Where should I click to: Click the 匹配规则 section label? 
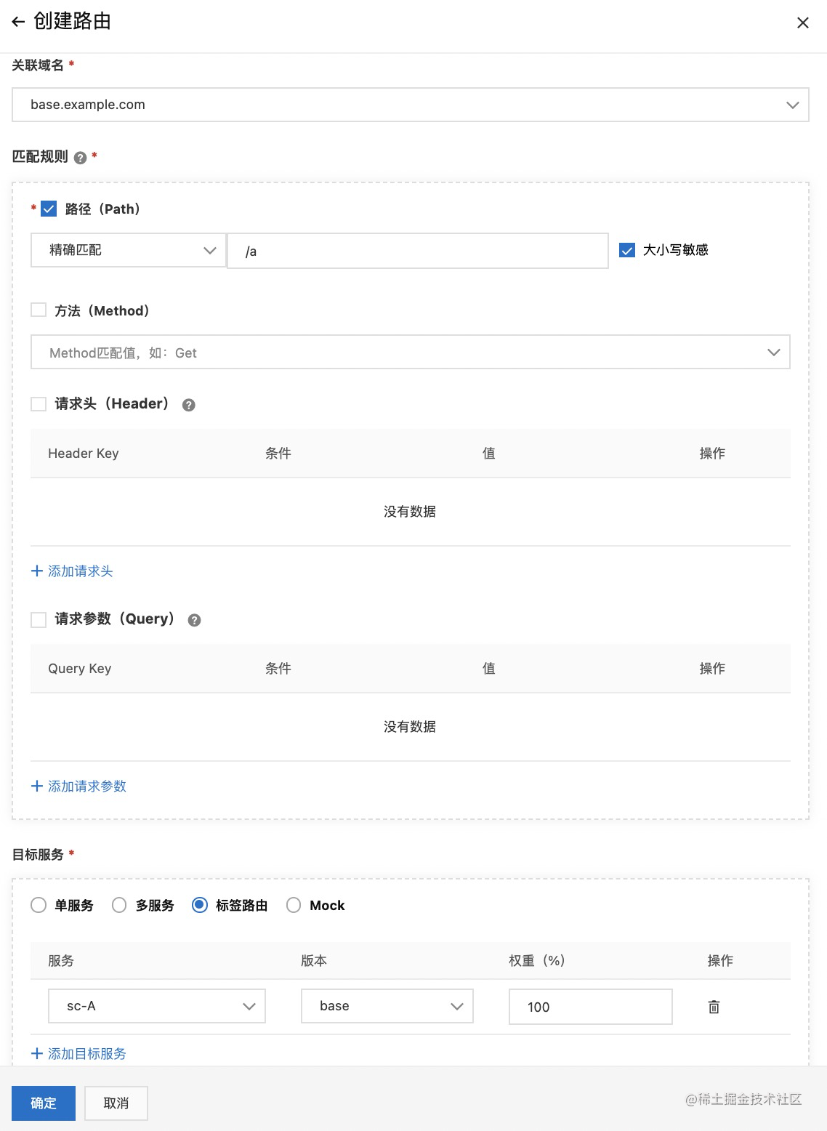coord(40,157)
